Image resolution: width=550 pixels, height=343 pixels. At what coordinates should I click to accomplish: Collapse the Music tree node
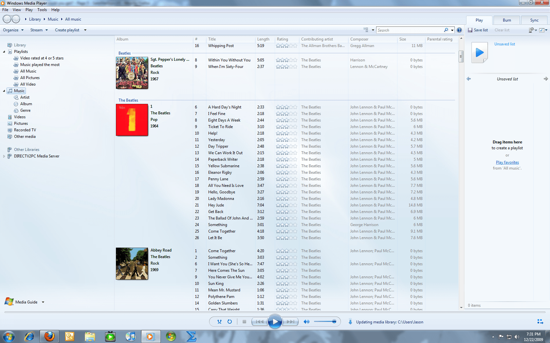click(4, 91)
